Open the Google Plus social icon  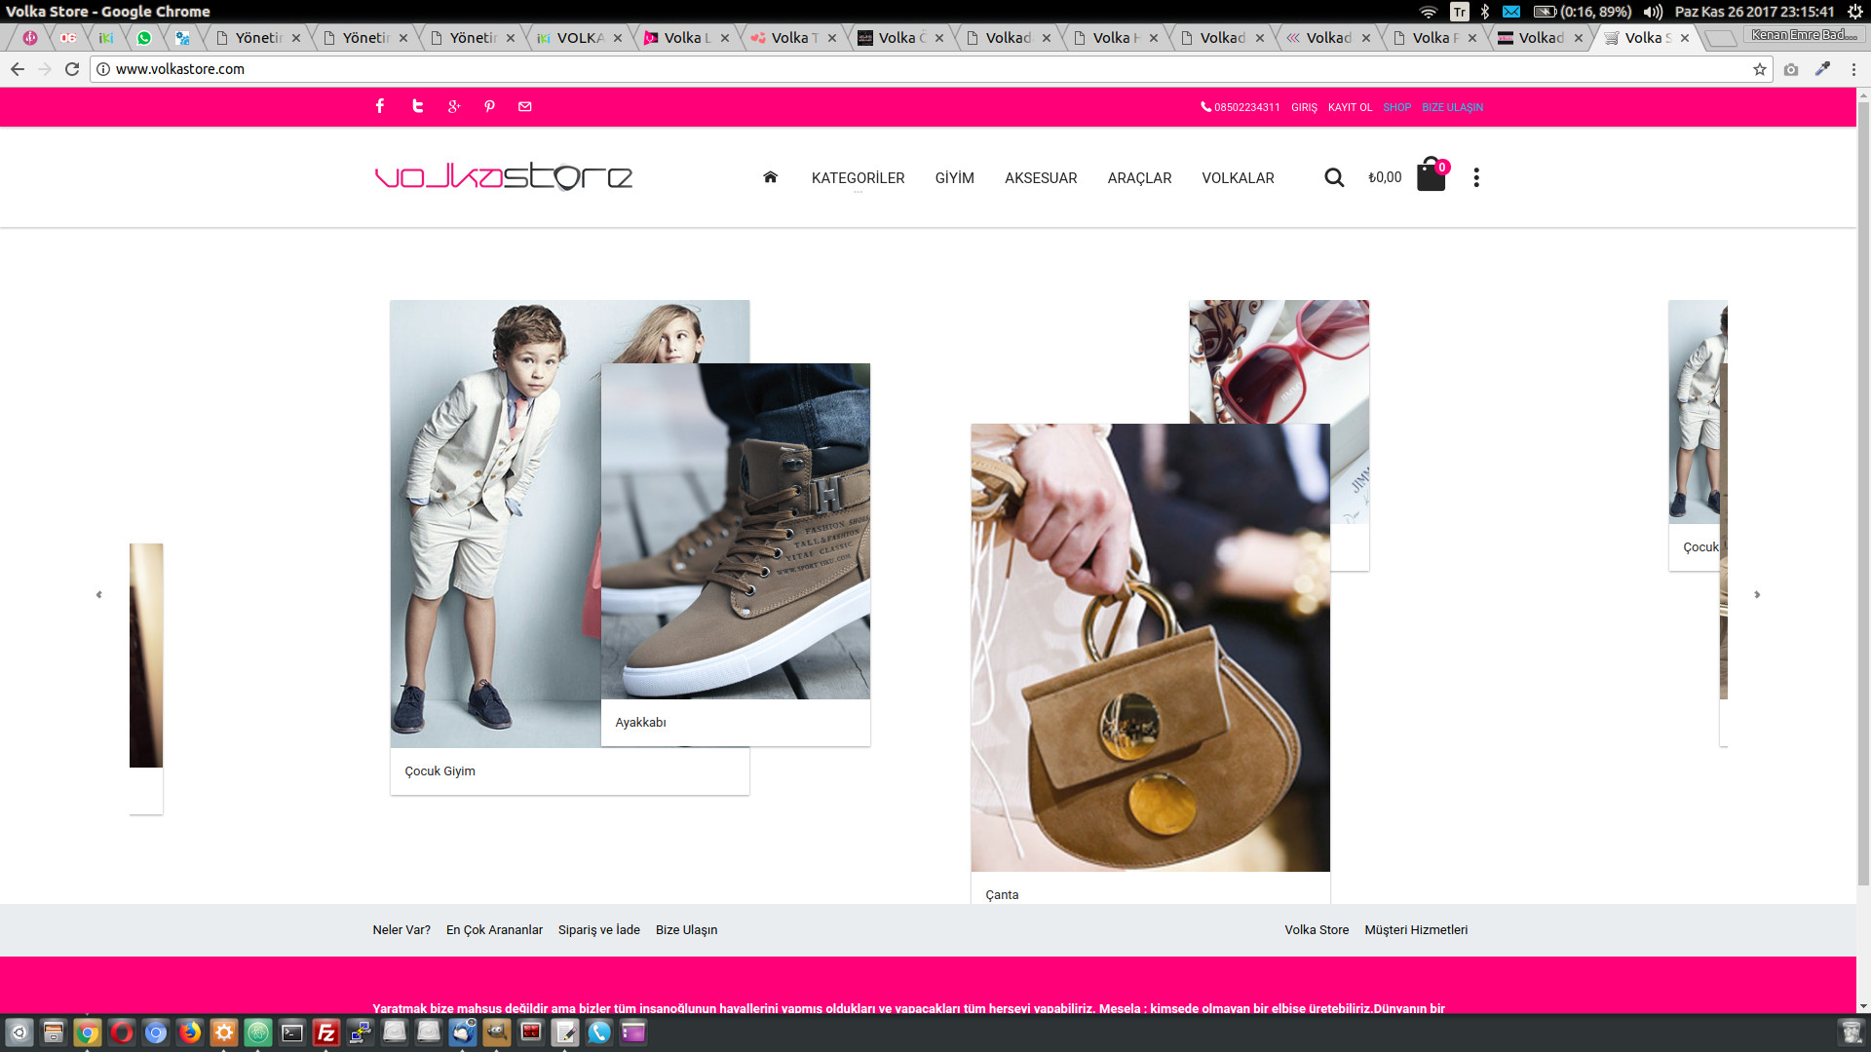(454, 106)
